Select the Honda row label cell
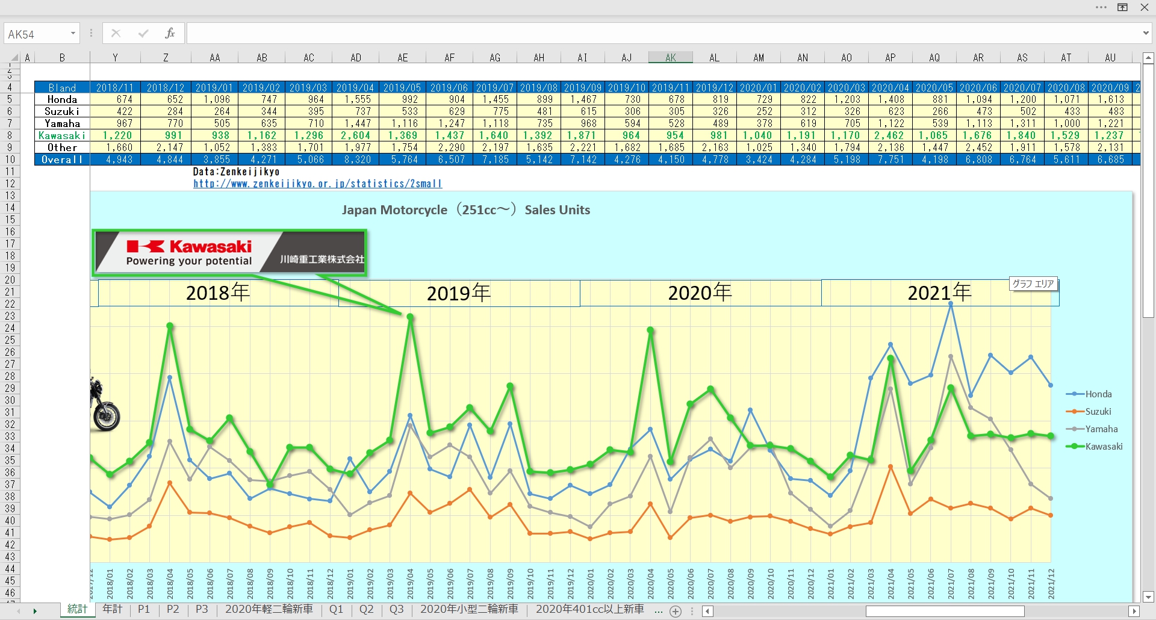Viewport: 1156px width, 620px height. [62, 99]
